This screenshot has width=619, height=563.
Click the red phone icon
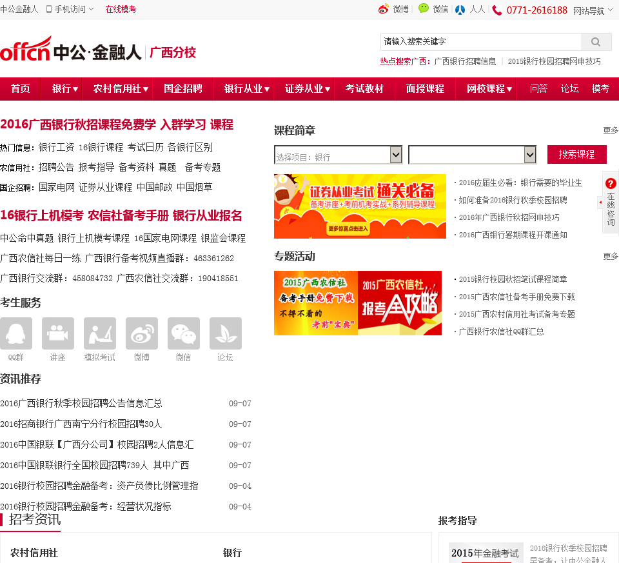(x=497, y=10)
